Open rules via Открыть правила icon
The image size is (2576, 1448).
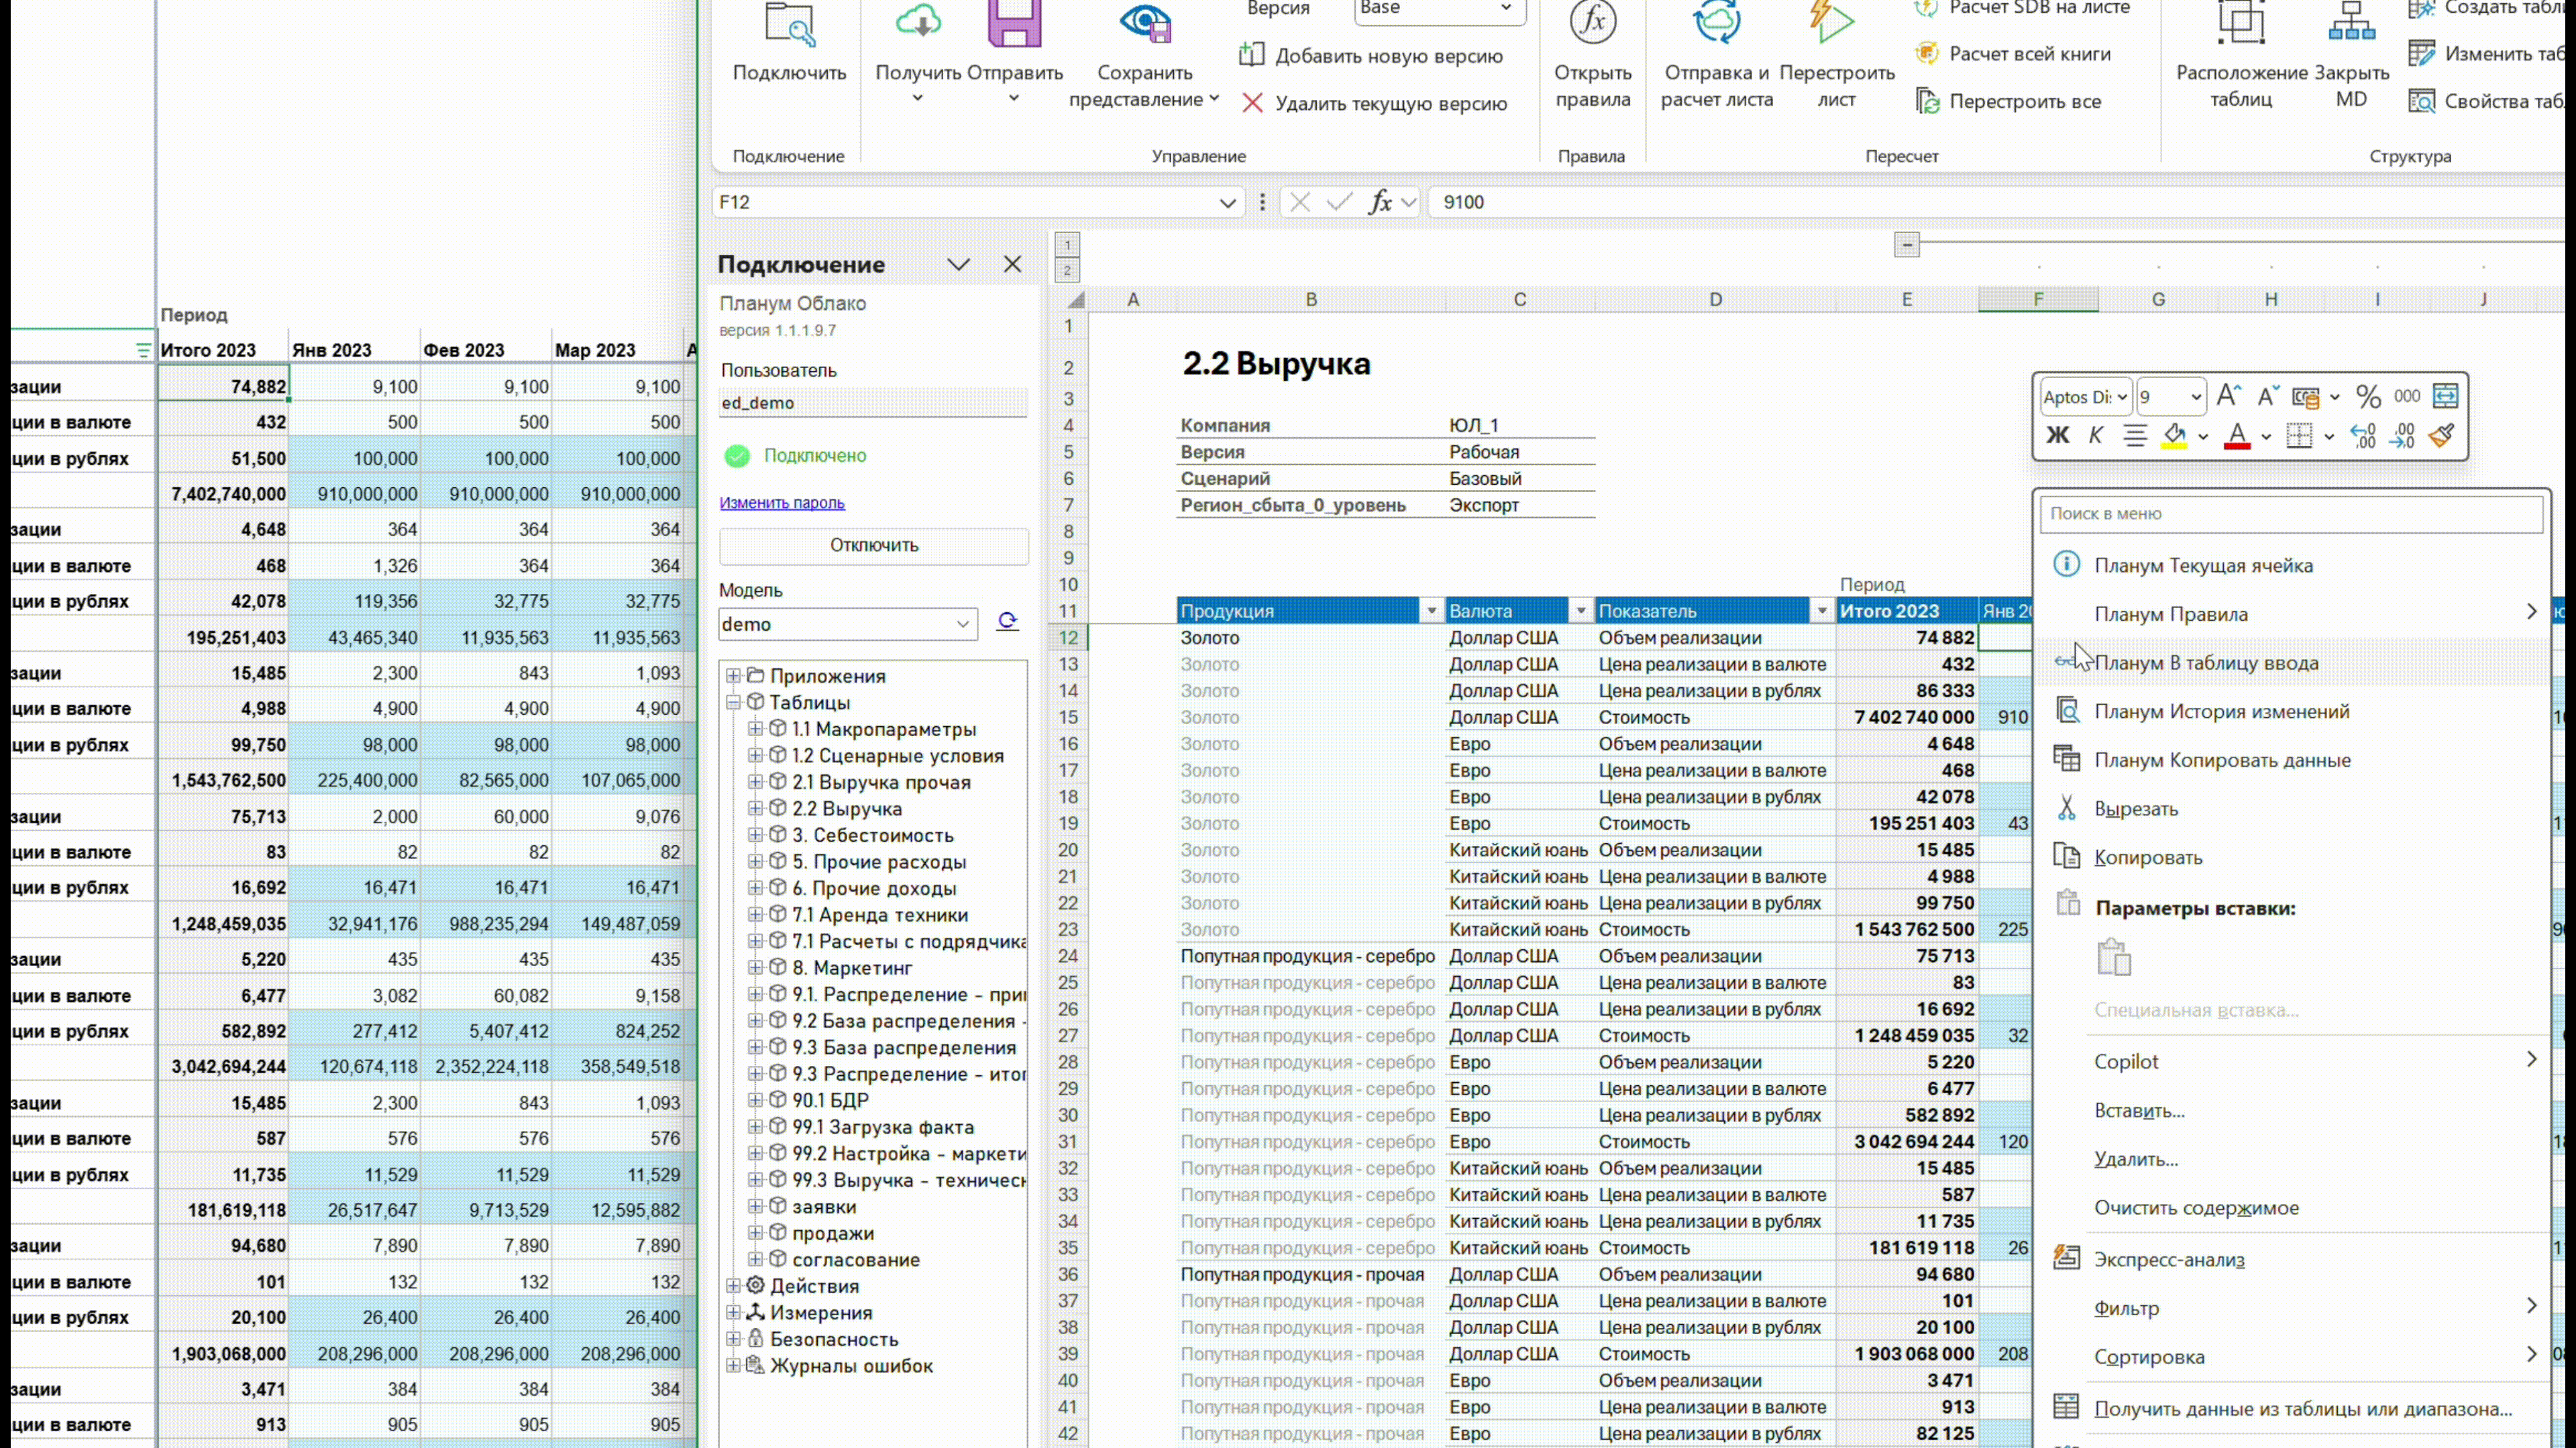(1592, 22)
